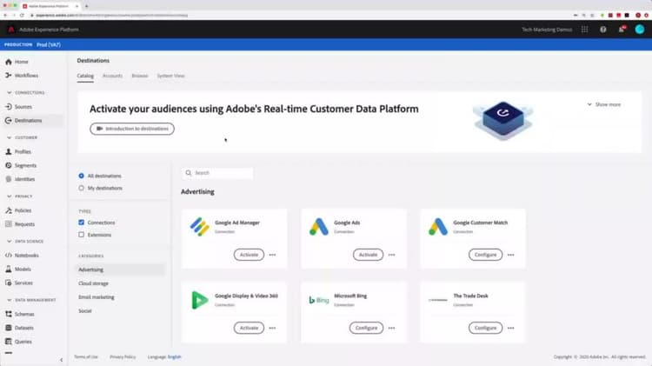This screenshot has height=366, width=652.
Task: Activate the Google Ads destination
Action: [368, 255]
